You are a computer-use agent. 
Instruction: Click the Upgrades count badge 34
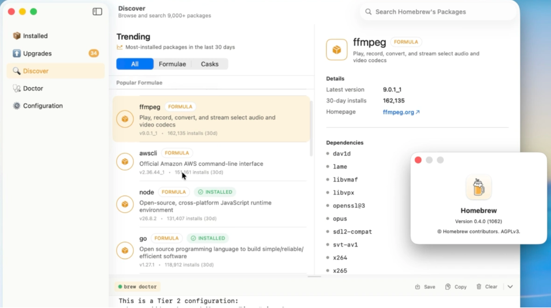[94, 53]
